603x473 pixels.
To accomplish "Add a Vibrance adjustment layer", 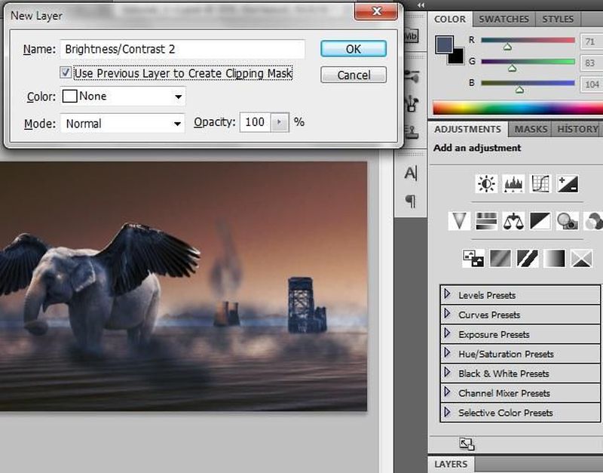I will point(459,220).
